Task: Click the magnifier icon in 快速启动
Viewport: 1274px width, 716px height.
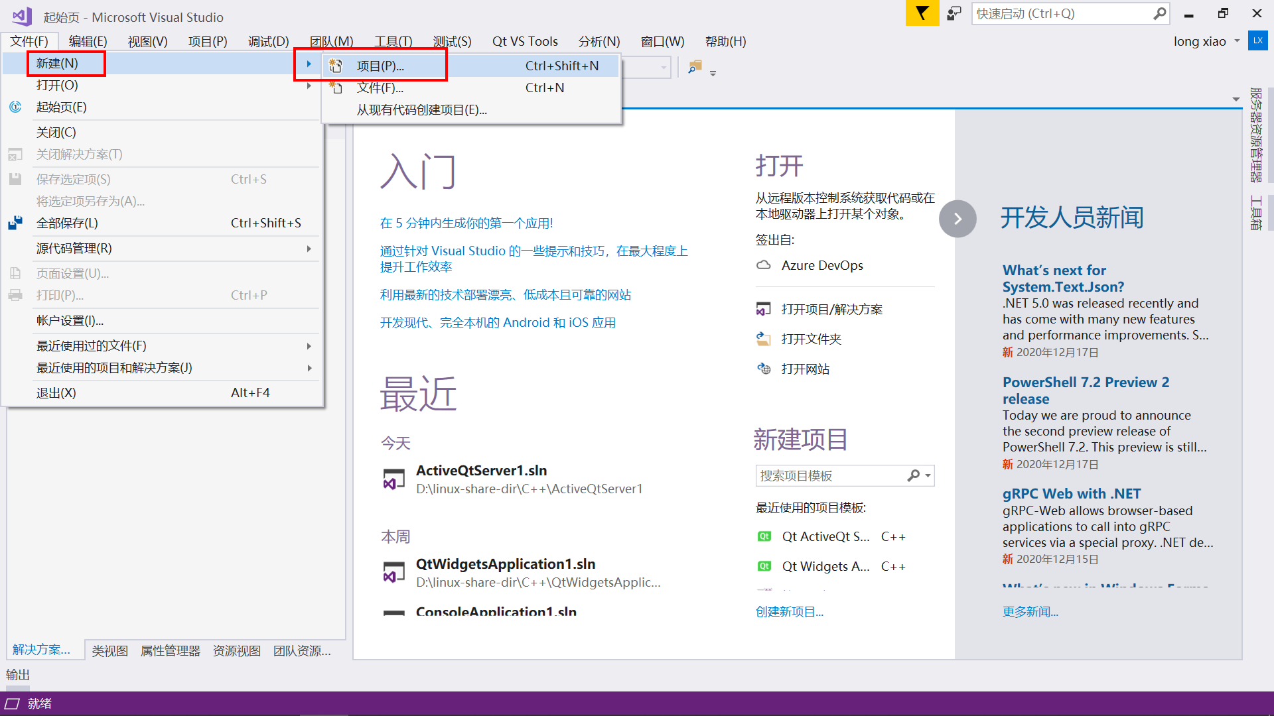Action: click(x=1159, y=13)
